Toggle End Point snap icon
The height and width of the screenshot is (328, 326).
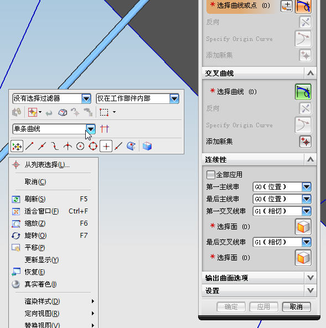[29, 146]
